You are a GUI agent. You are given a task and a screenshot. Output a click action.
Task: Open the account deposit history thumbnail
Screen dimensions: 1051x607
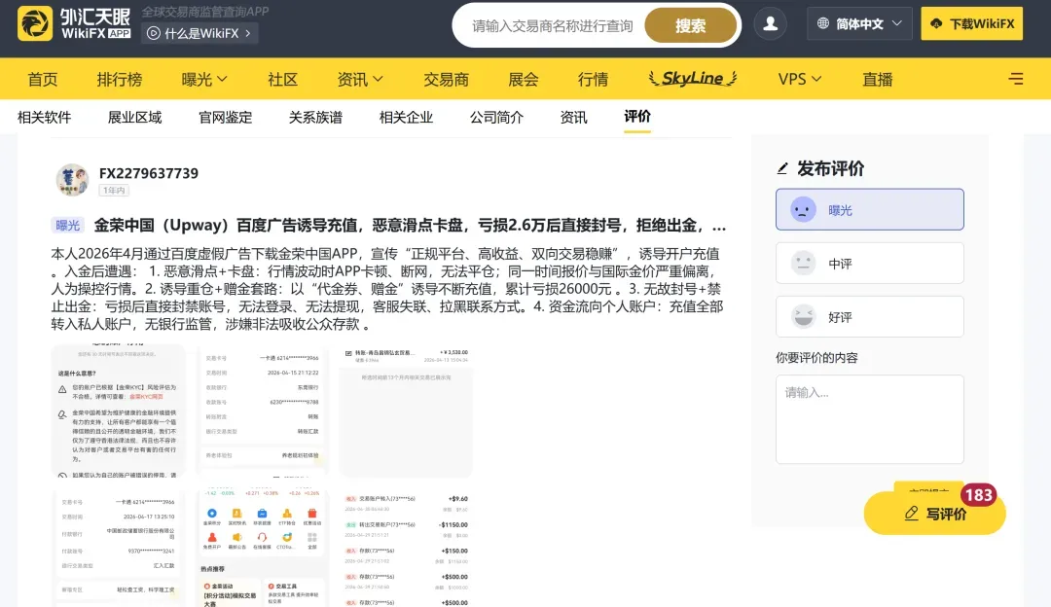coord(406,548)
